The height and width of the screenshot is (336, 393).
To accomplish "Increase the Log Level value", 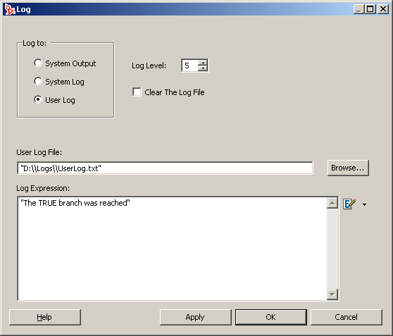I will [203, 63].
